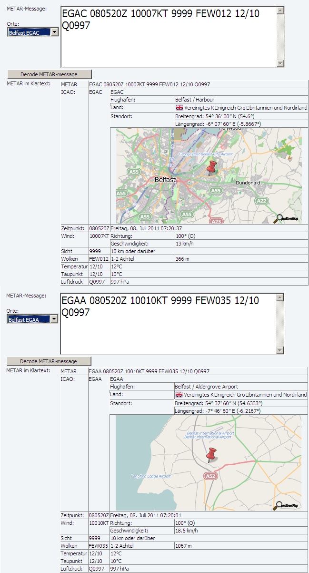Click inside the EGAC METAR message text area
Image resolution: width=309 pixels, height=573 pixels.
[169, 37]
